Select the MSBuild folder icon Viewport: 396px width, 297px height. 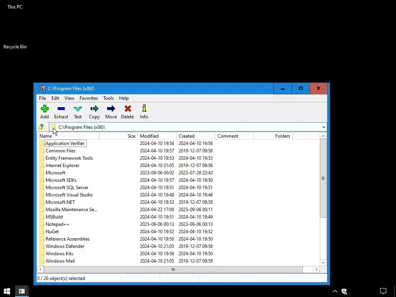coord(42,217)
